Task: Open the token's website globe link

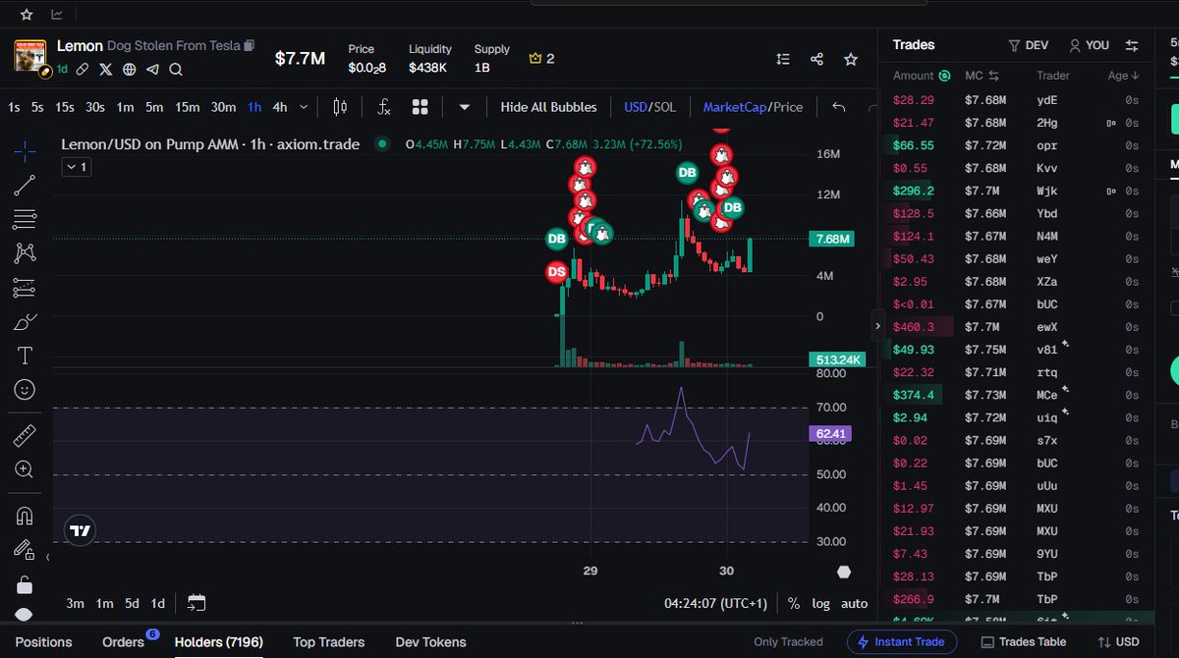Action: pyautogui.click(x=129, y=70)
